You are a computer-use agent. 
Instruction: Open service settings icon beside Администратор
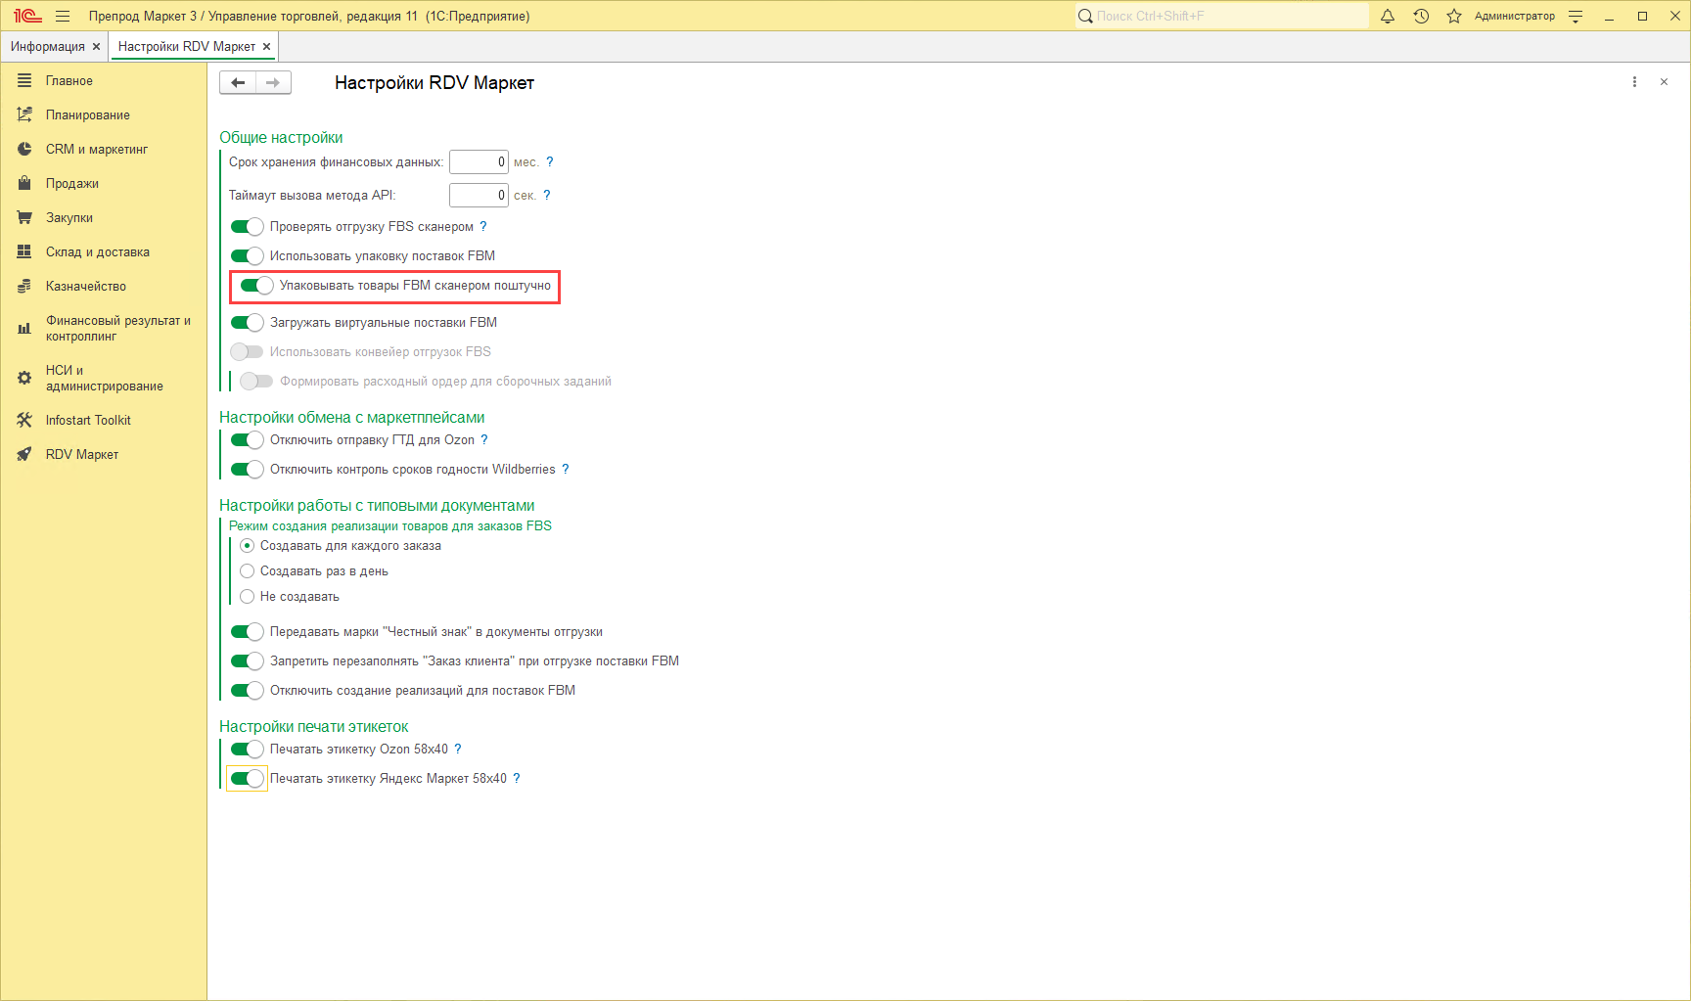tap(1576, 16)
